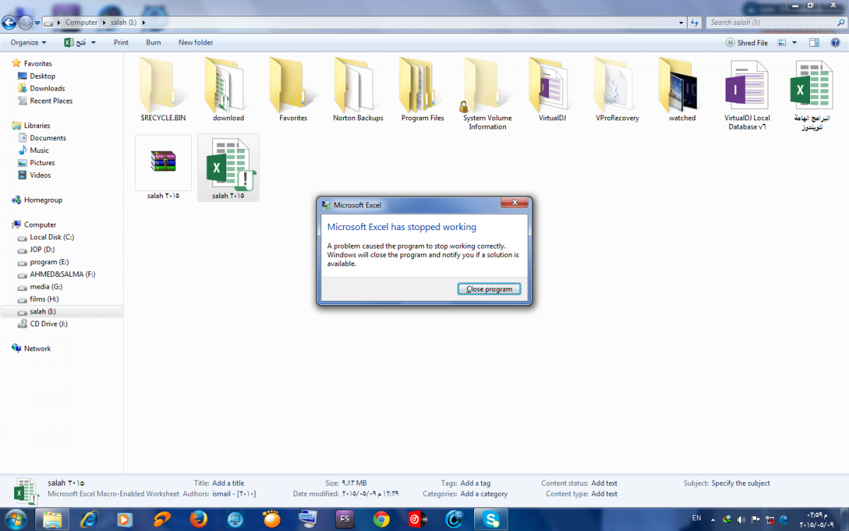The width and height of the screenshot is (849, 531).
Task: Click the FS application taskbar icon
Action: 346,519
